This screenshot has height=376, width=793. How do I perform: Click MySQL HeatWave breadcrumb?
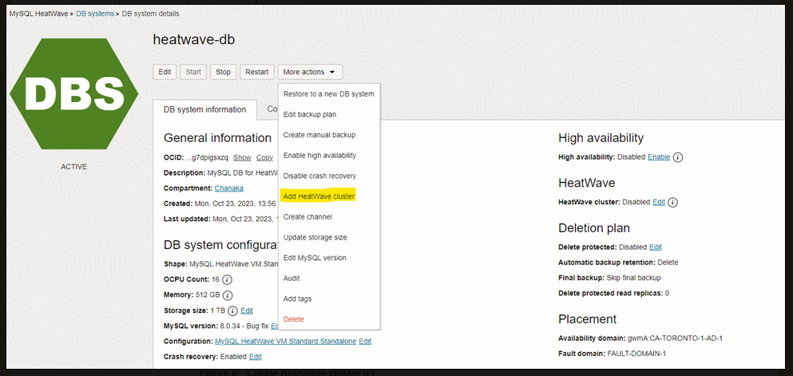[38, 14]
